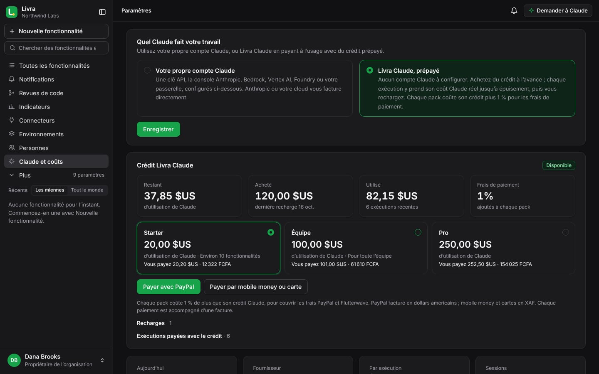The height and width of the screenshot is (374, 599).
Task: Open Revues de code page
Action: pyautogui.click(x=56, y=93)
